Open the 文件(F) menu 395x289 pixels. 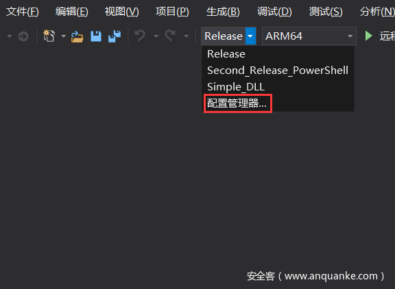(x=23, y=12)
